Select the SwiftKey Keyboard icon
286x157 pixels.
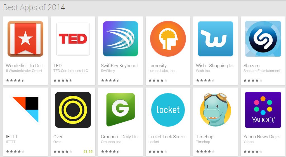pyautogui.click(x=120, y=39)
